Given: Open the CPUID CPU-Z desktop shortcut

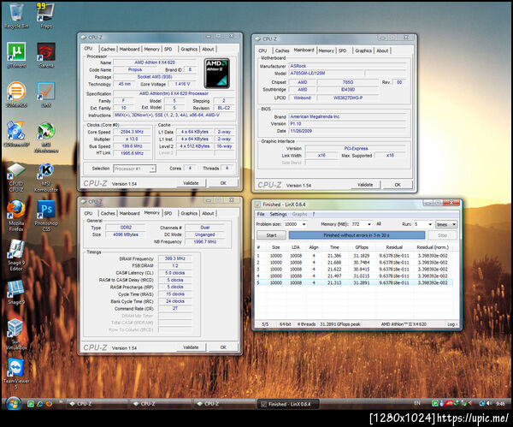Looking at the screenshot, I should coord(15,177).
